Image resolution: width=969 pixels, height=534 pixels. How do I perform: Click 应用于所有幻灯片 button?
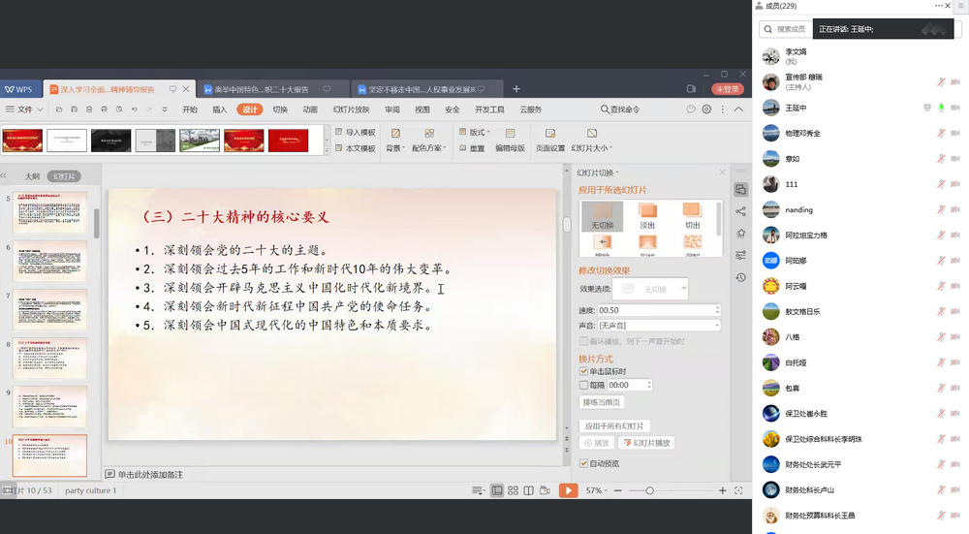click(614, 426)
